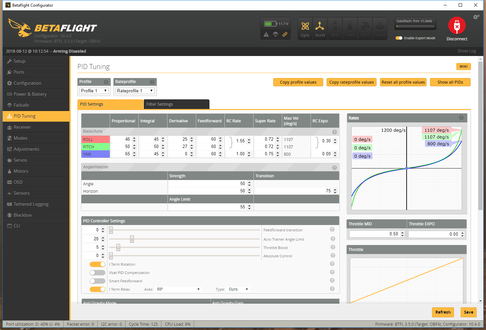486x330 pixels.
Task: Click Copy rateprofile values button
Action: [352, 82]
